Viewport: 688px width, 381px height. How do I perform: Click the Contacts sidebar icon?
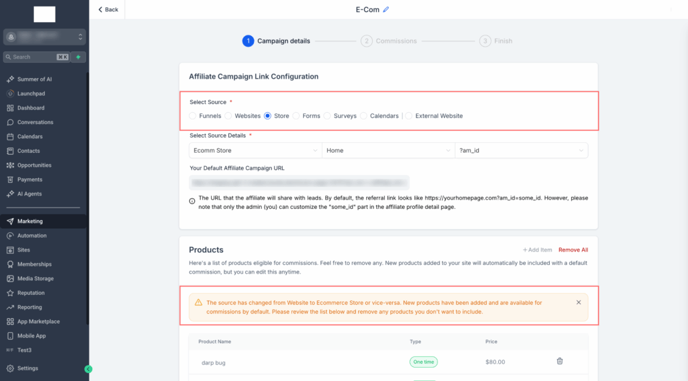[10, 151]
